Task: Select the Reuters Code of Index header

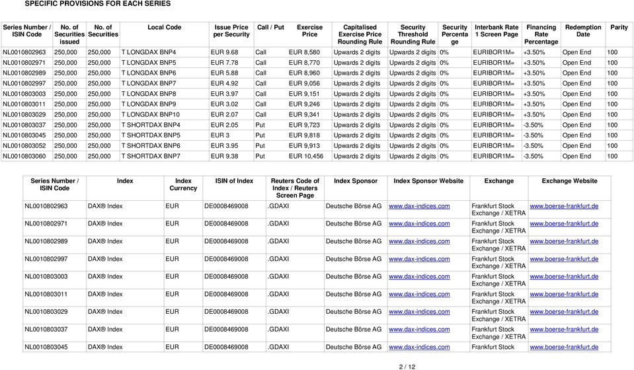Action: pos(295,188)
